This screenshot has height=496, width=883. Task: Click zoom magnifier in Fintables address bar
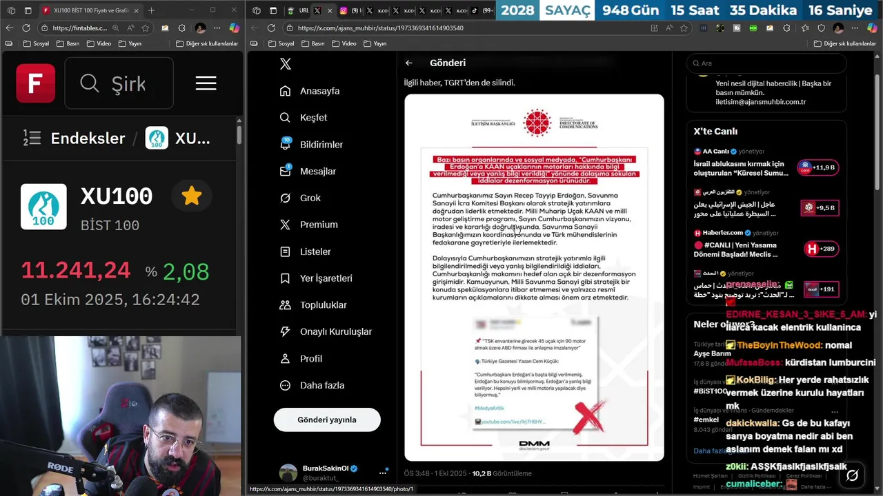pos(115,28)
